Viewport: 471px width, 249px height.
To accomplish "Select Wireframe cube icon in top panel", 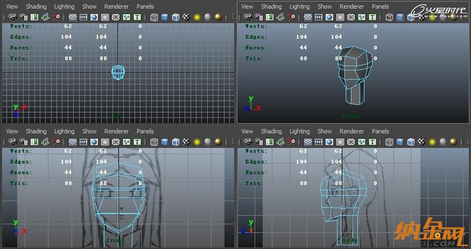I will pyautogui.click(x=154, y=17).
